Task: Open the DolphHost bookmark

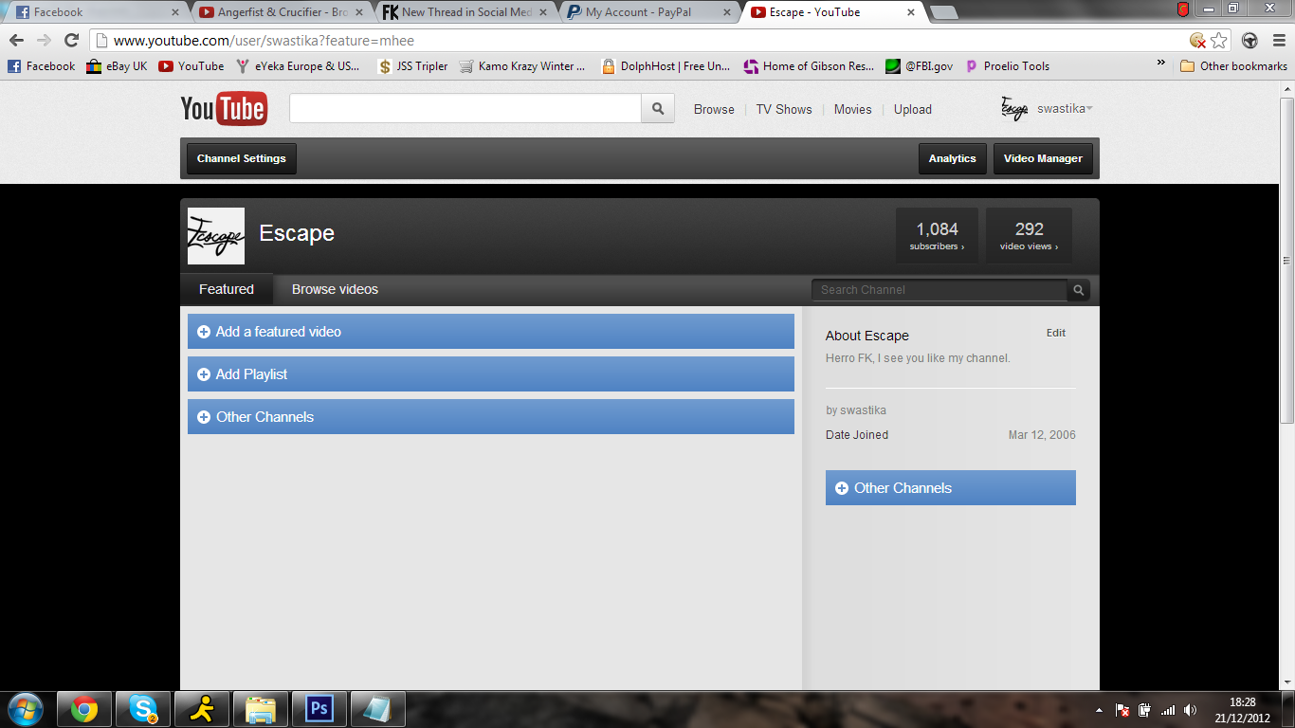Action: point(666,66)
